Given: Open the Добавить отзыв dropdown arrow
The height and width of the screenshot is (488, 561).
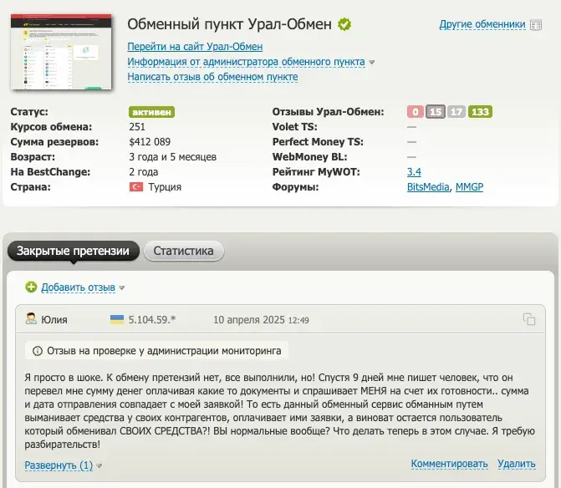Looking at the screenshot, I should click(121, 287).
